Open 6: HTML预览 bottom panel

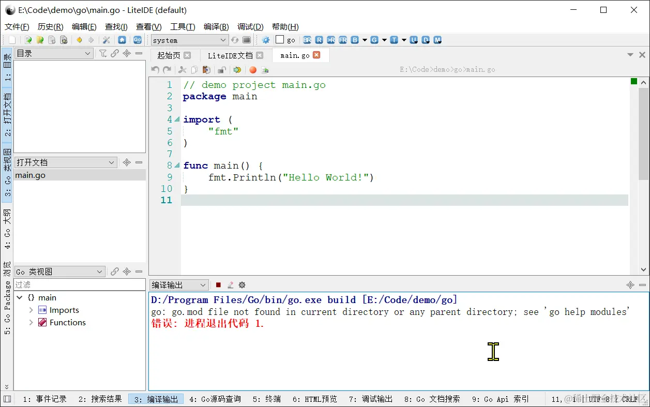(315, 399)
